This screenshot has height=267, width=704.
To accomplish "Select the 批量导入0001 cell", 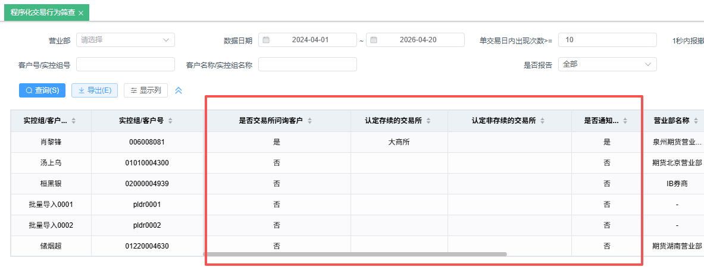I will [x=51, y=205].
